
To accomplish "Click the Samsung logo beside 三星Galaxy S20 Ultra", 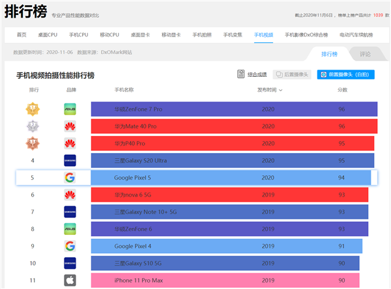I will click(70, 160).
